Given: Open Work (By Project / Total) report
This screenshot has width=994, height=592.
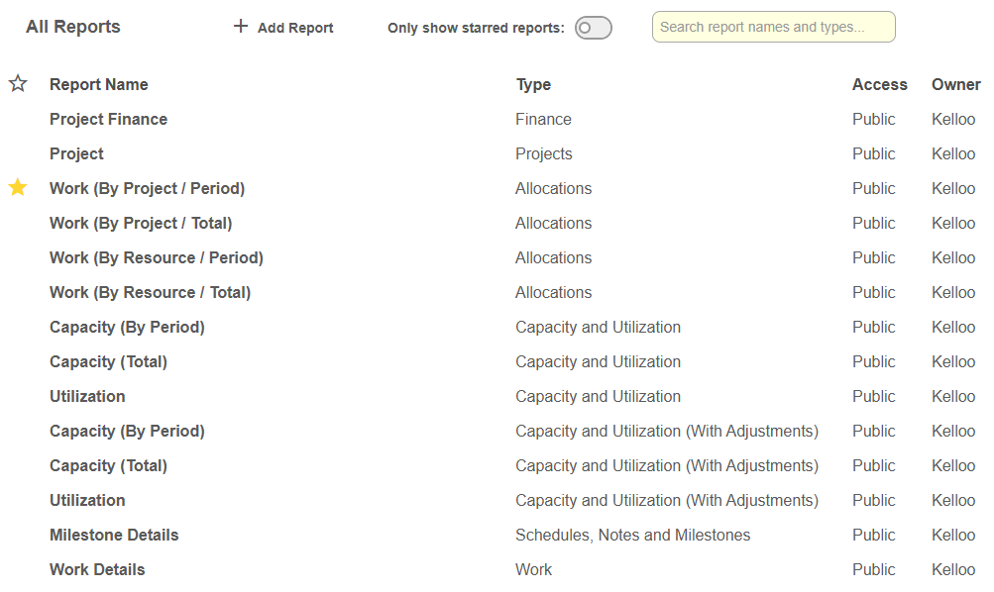Looking at the screenshot, I should click(x=141, y=224).
